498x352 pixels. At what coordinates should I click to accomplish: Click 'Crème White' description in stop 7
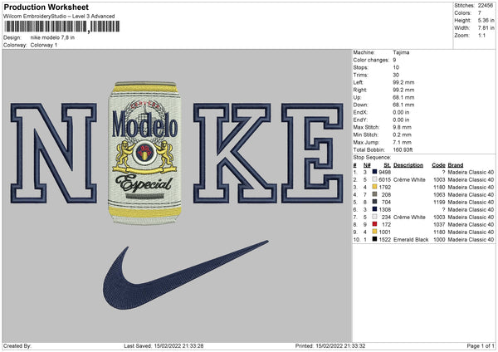click(409, 218)
